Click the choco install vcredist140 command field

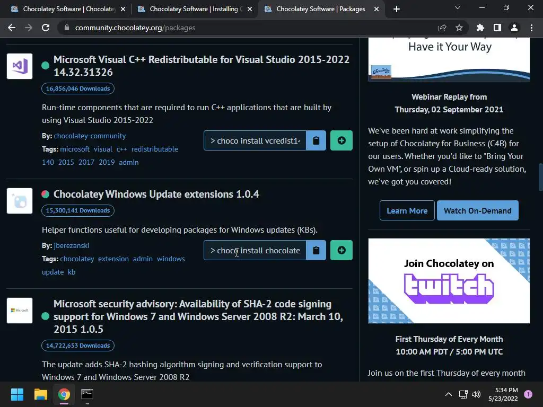coord(255,140)
